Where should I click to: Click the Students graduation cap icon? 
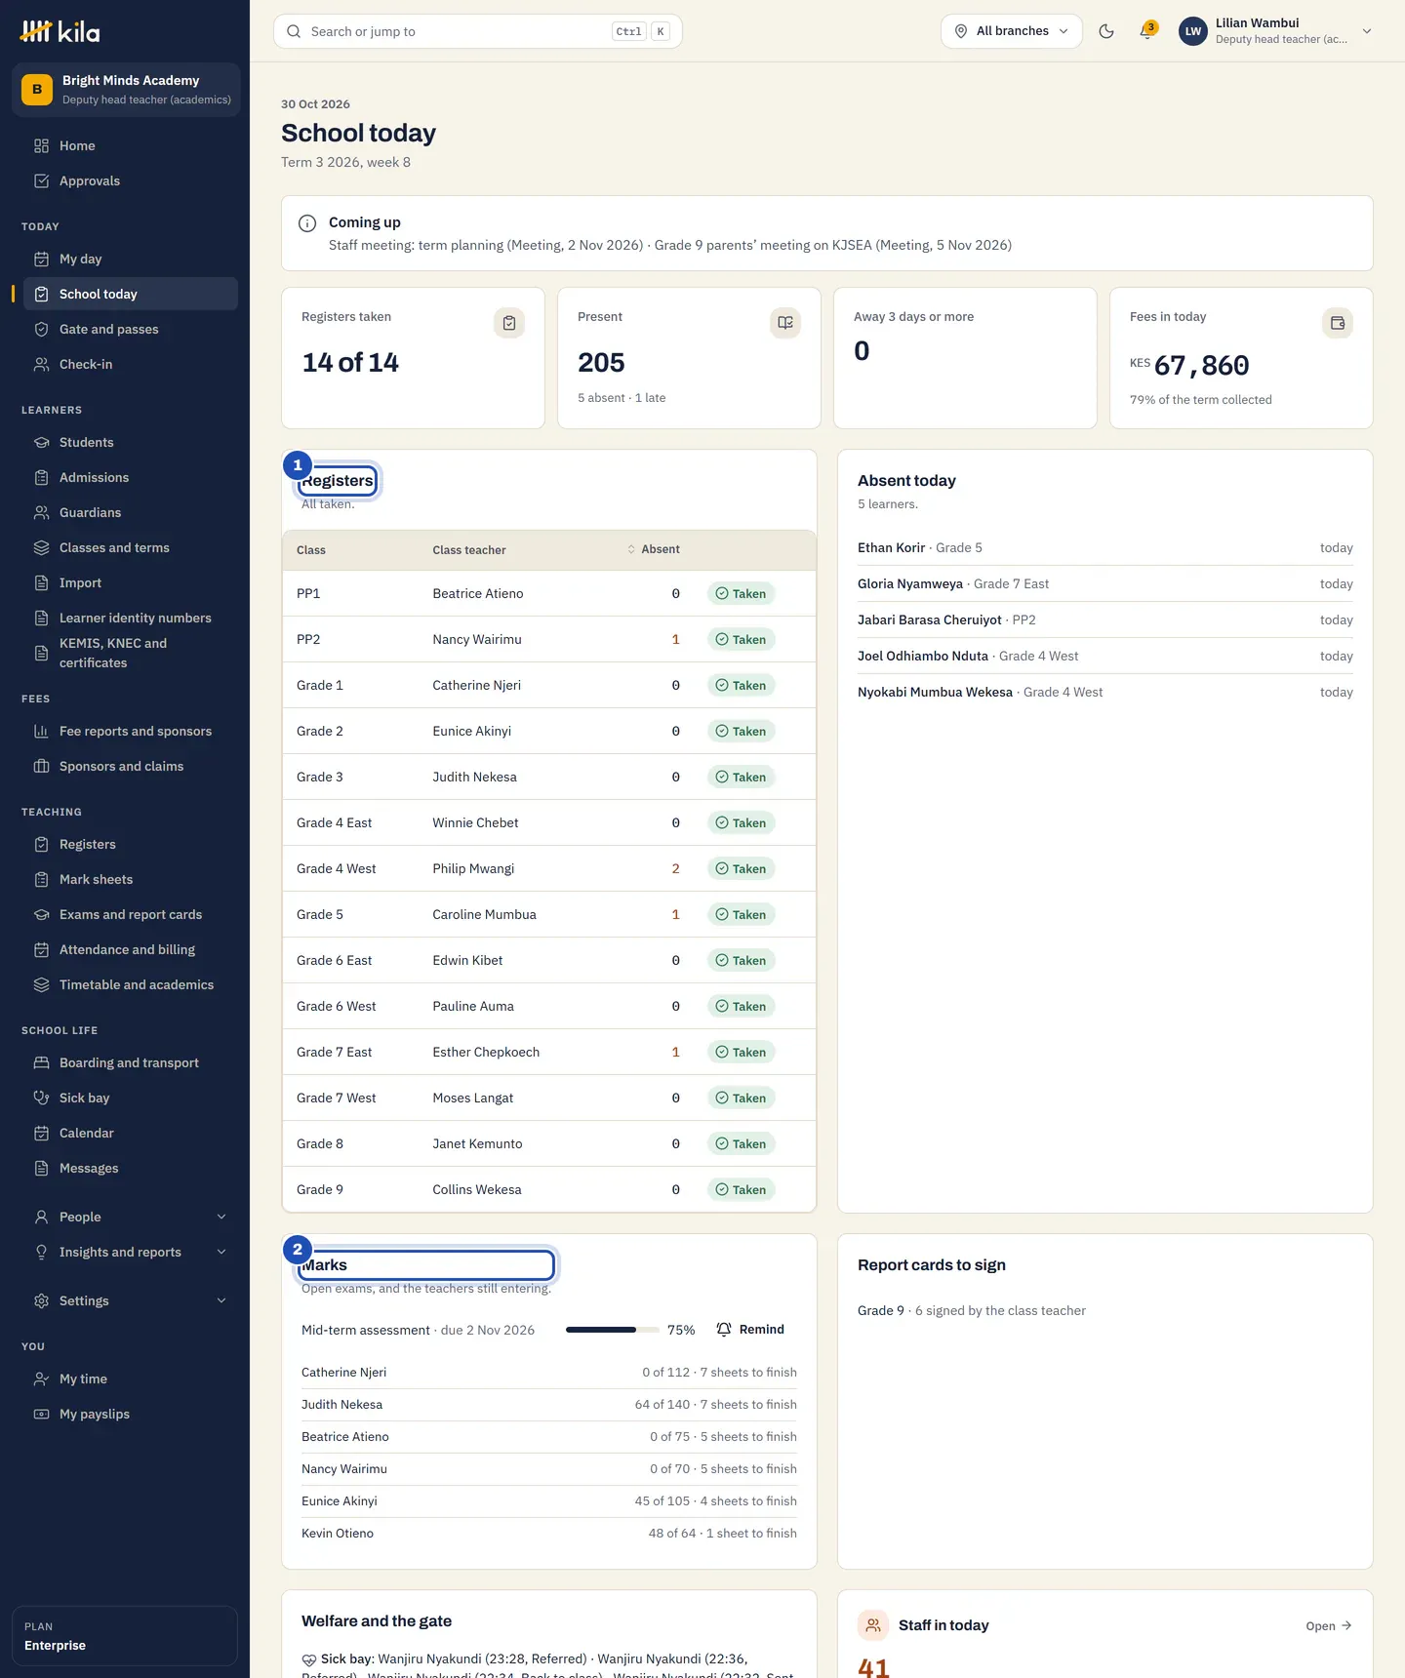click(41, 443)
